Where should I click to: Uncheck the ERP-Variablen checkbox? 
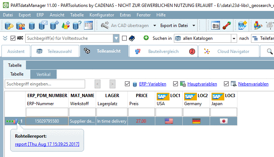[x=127, y=84]
